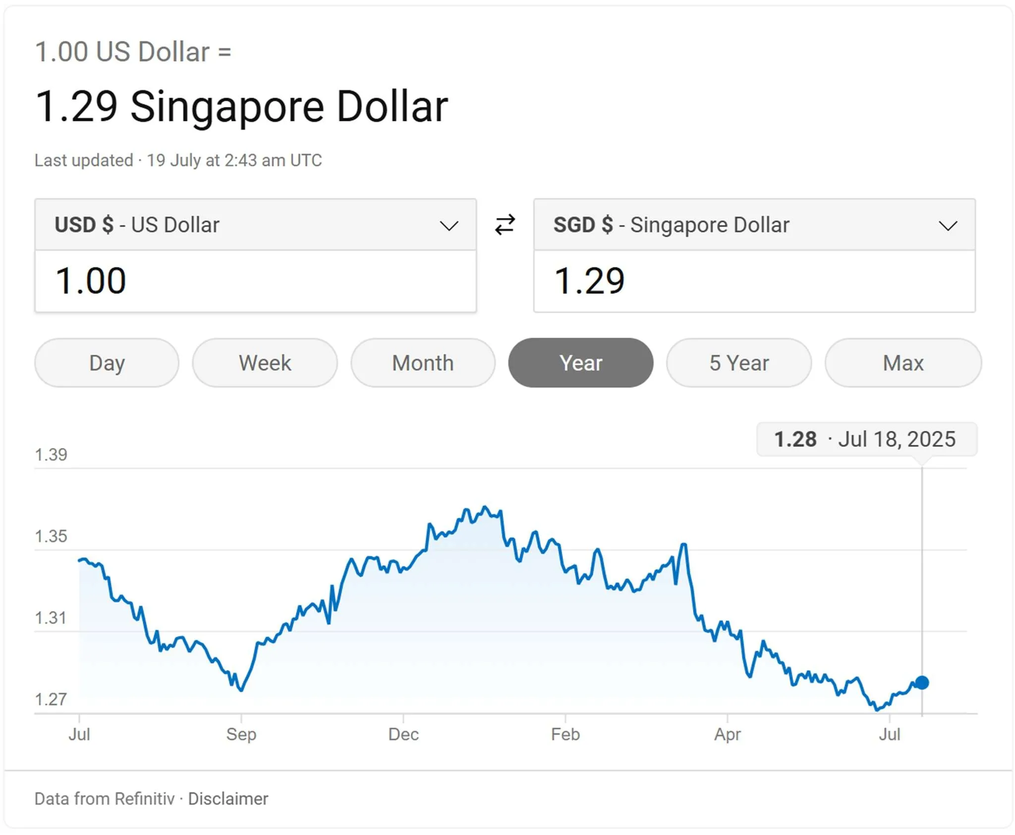
Task: Expand the USD currency dropdown chevron
Action: 449,226
